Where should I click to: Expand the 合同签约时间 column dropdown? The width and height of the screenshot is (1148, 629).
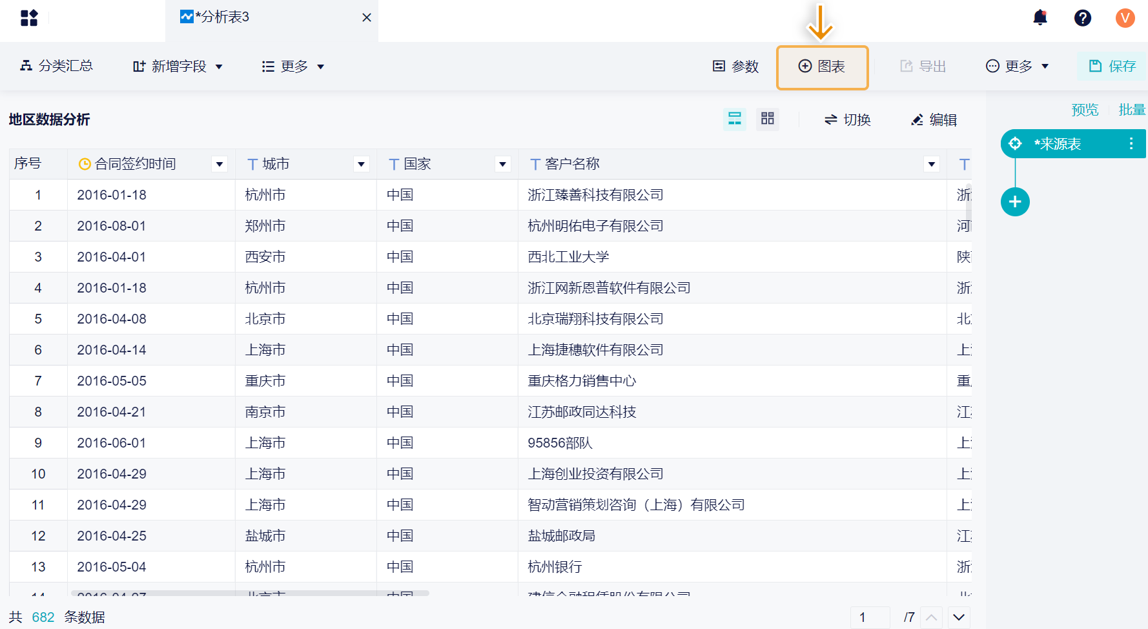click(x=220, y=164)
